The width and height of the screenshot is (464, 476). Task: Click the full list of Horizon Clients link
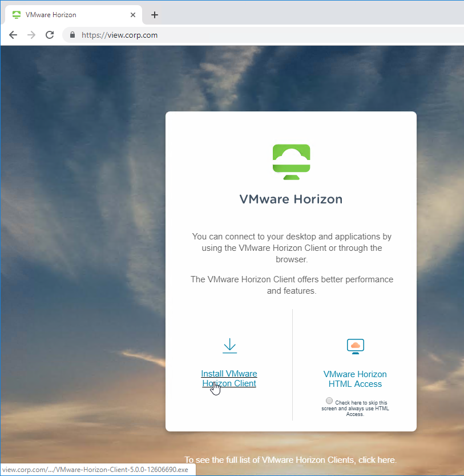tap(290, 460)
